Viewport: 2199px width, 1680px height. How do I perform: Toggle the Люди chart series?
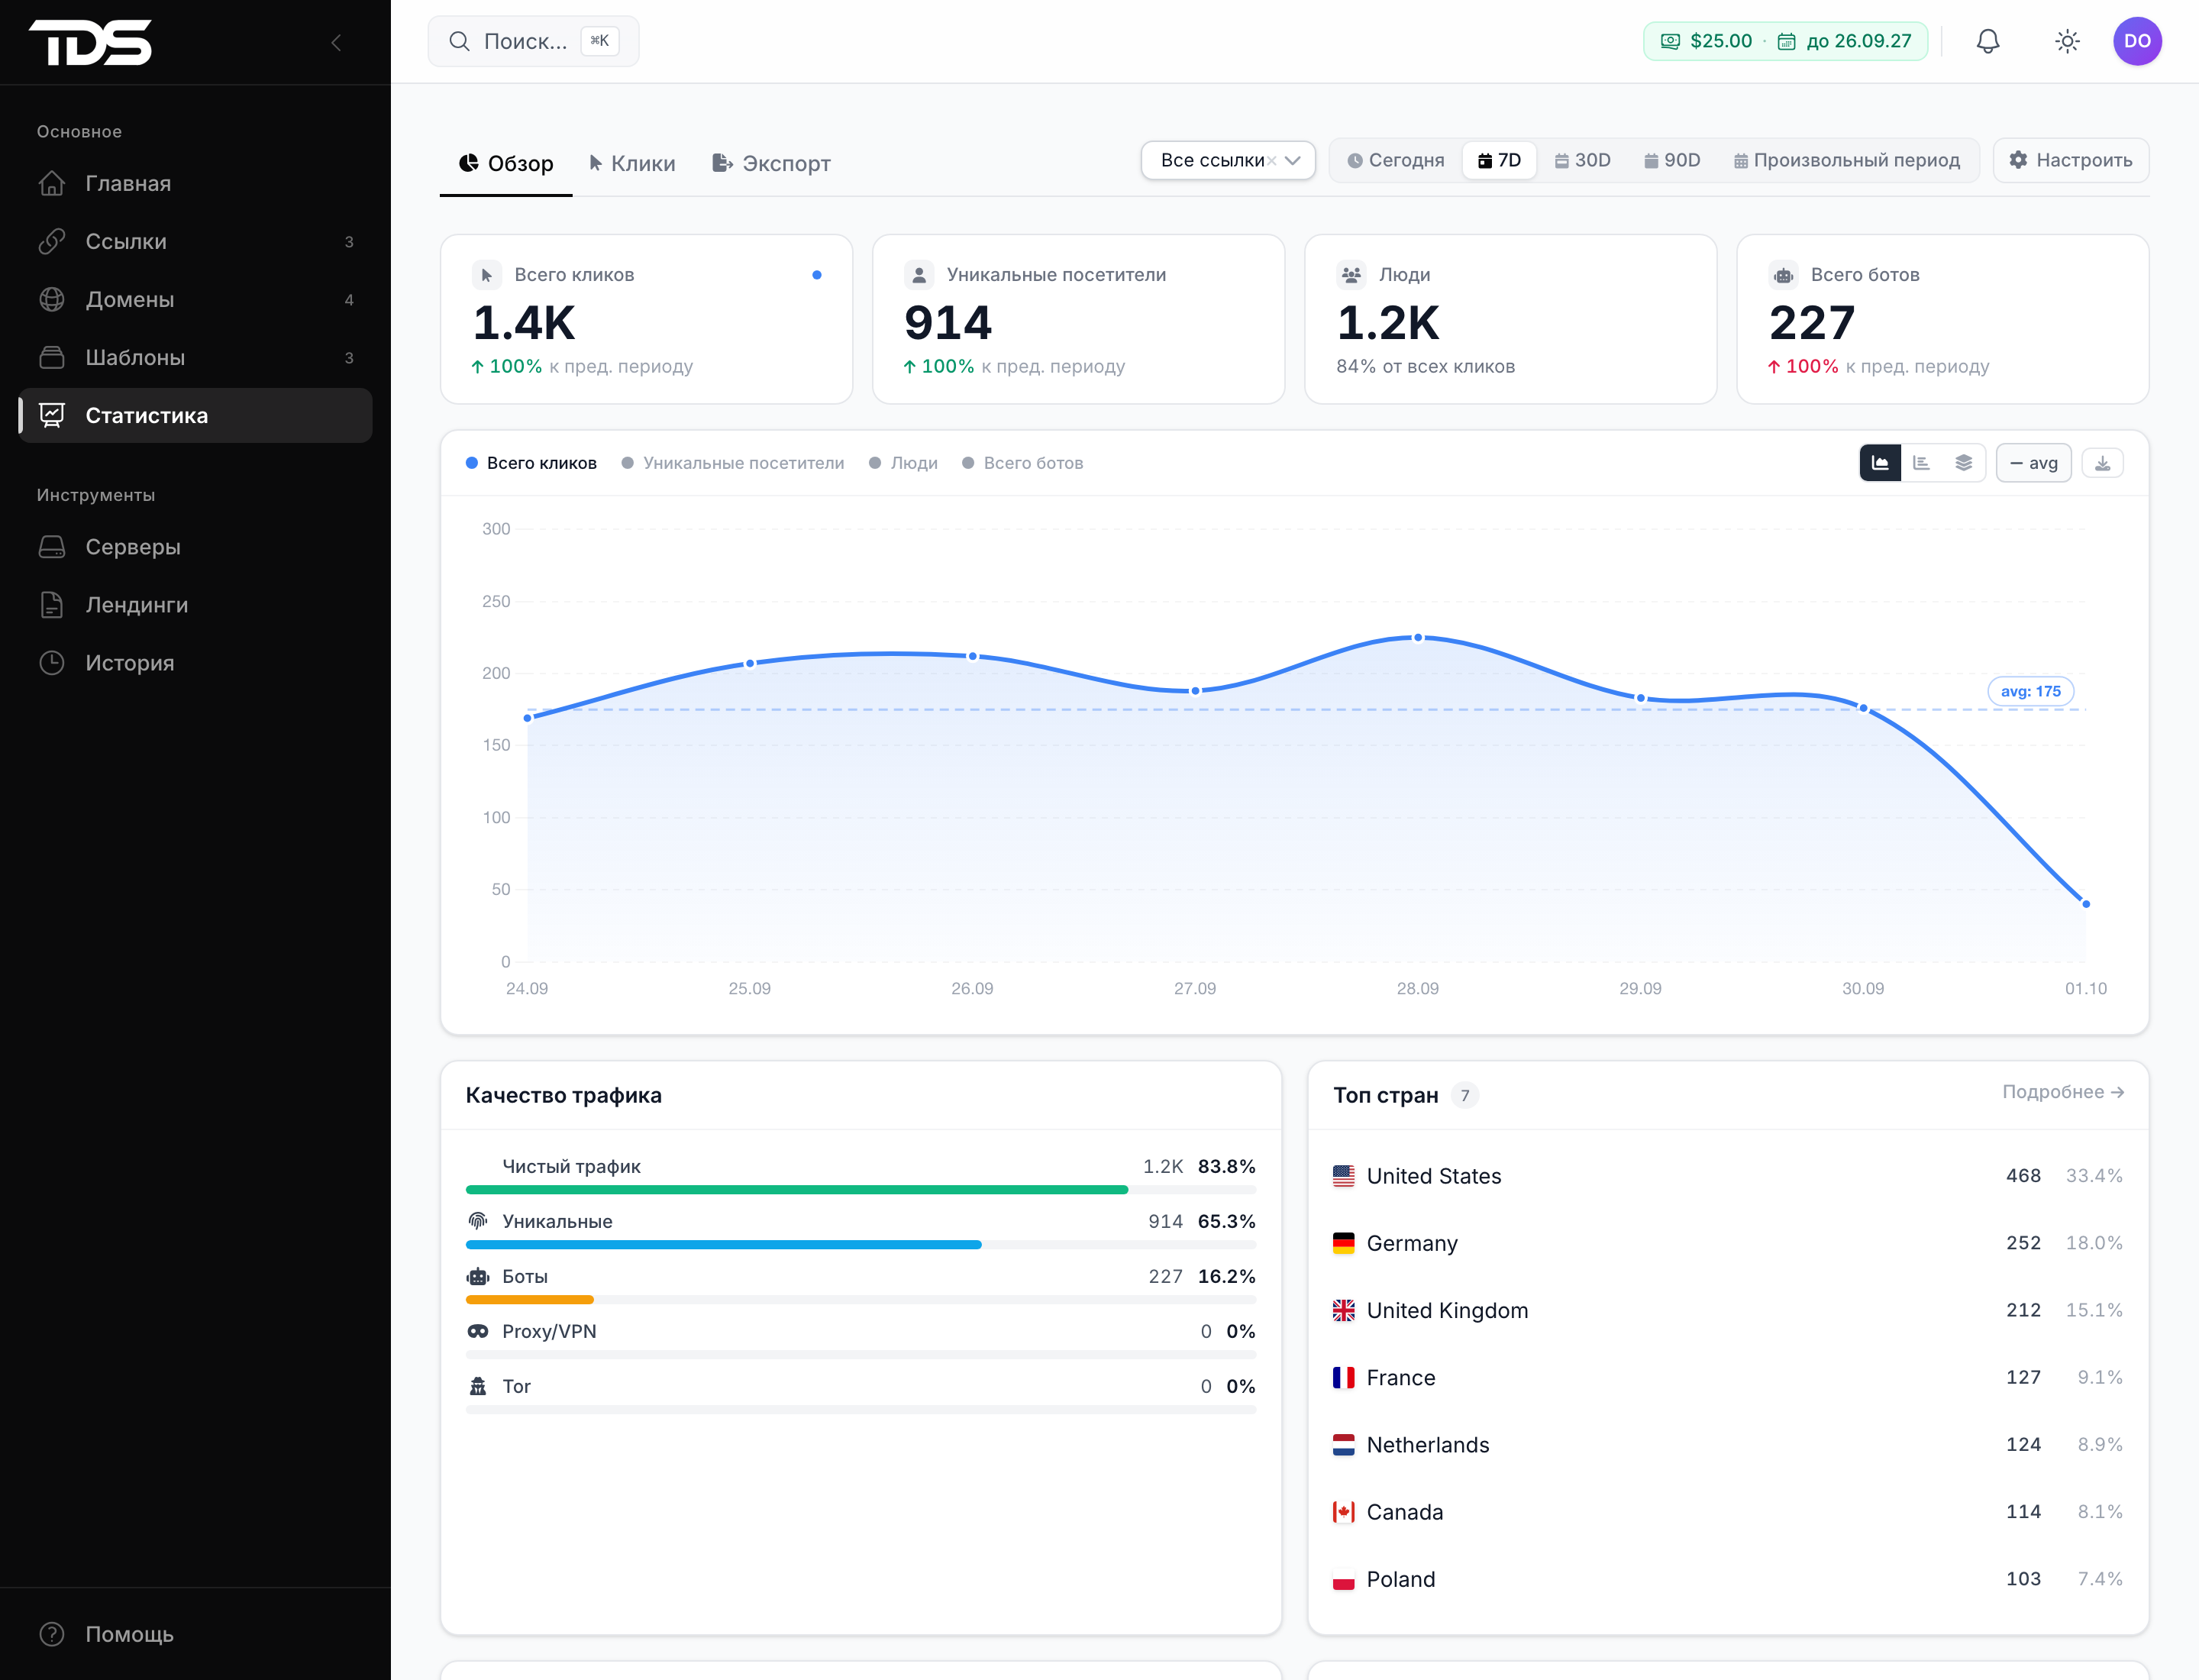[x=903, y=463]
